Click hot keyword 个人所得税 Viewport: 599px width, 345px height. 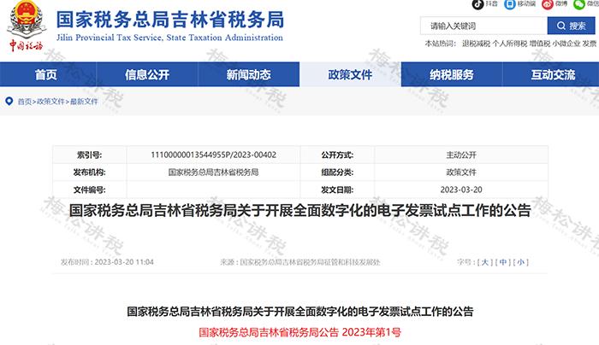[x=510, y=44]
